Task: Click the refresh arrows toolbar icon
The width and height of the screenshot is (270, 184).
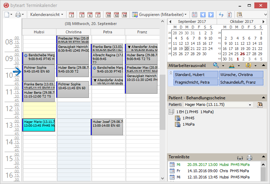Action: click(221, 15)
